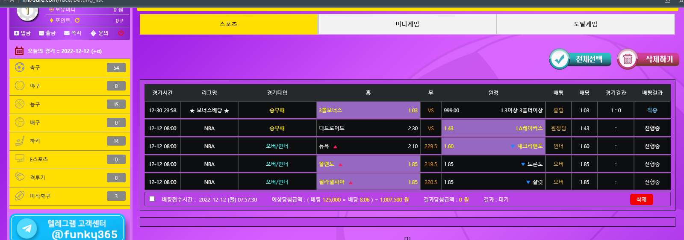Viewport: 684px width, 240px height.
Task: Select the highlighted LA레이커스 away odds cell
Action: click(493, 128)
